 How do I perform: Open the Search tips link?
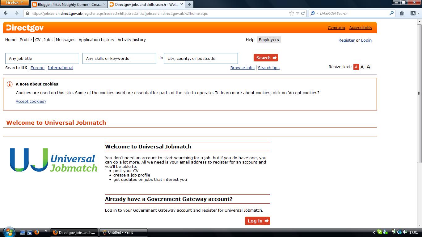(269, 68)
